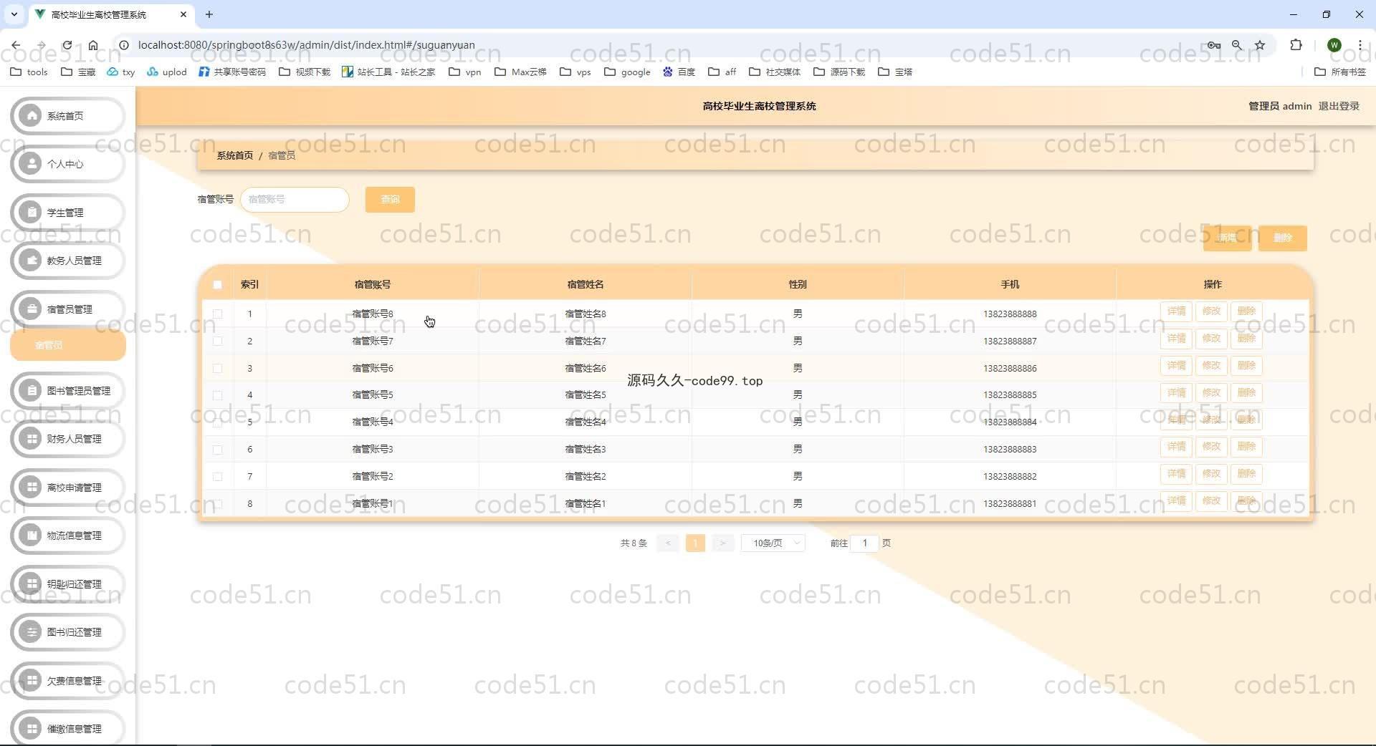Open the 10条/页 page size dropdown
This screenshot has height=746, width=1376.
773,543
